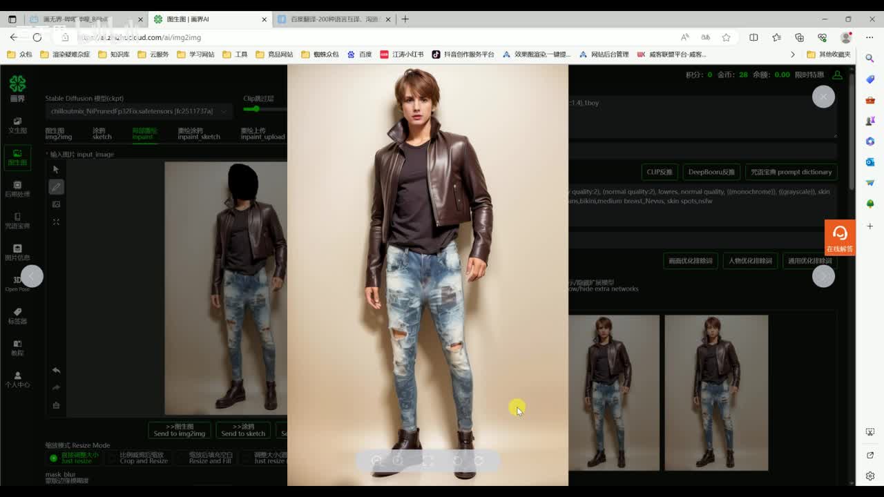Switch to the img2img tab
Viewport: 884px width, 497px height.
[x=58, y=133]
